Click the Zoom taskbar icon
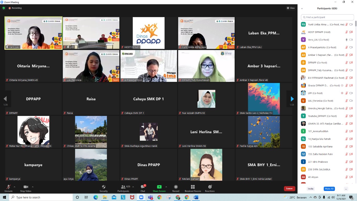The height and width of the screenshot is (201, 357). (x=141, y=197)
